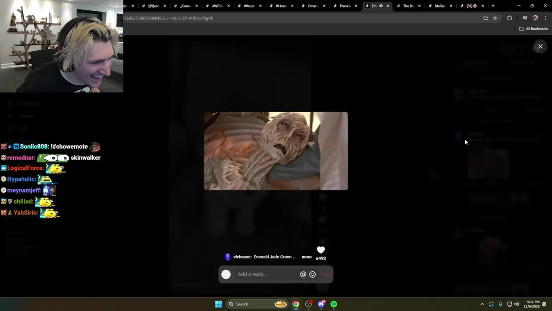Click the enlarged alien comment image

click(276, 151)
